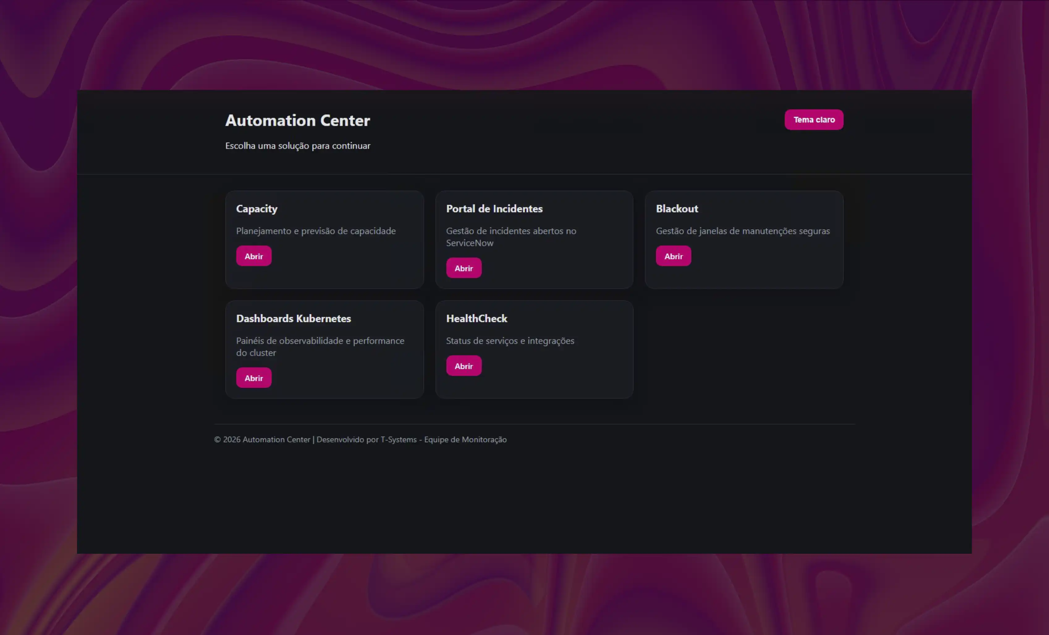Toggle the Tema claro theme button

(814, 119)
